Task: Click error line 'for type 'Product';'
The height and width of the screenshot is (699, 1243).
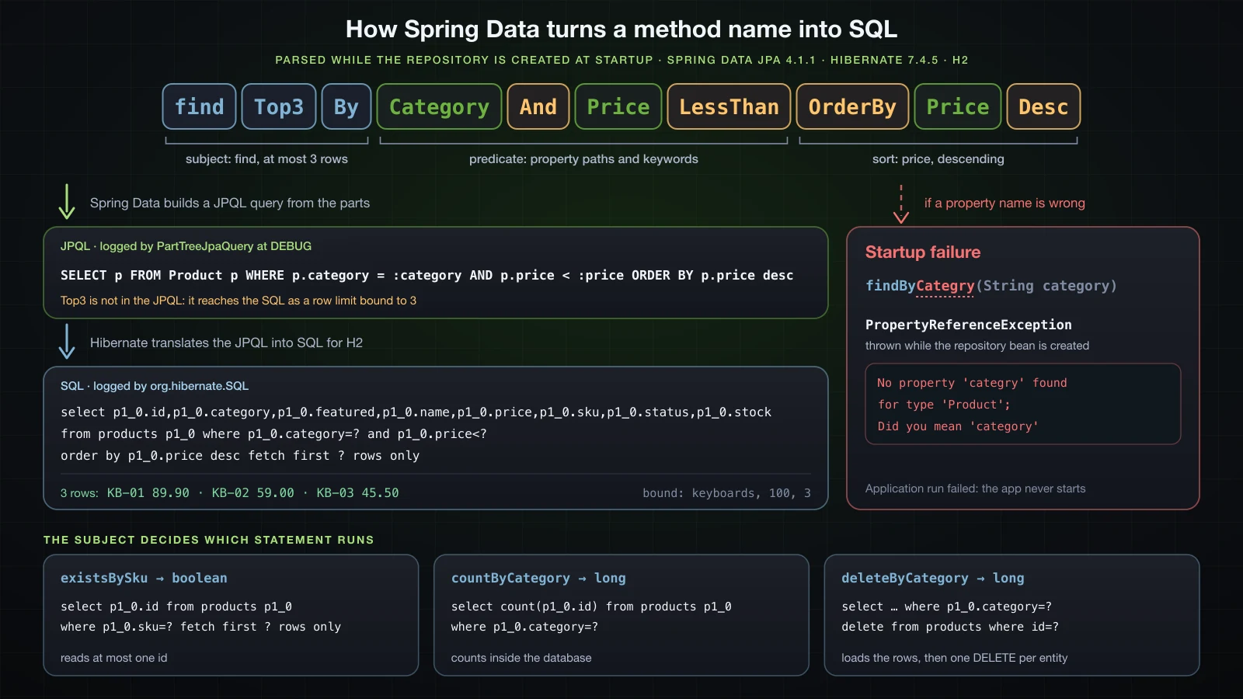Action: point(944,405)
